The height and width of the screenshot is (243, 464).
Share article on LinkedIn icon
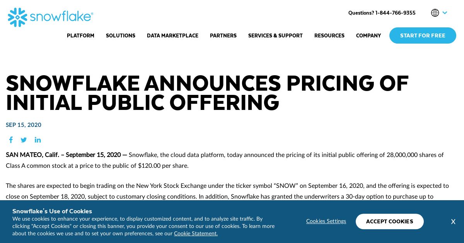coord(38,140)
